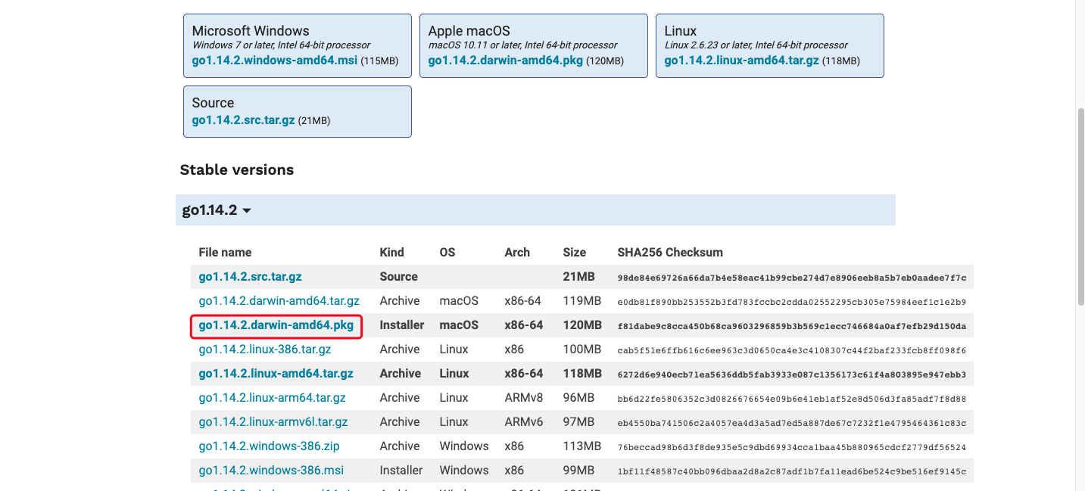Click '120MB' size in darwin pkg row
Viewport: 1085px width, 491px height.
tap(582, 325)
